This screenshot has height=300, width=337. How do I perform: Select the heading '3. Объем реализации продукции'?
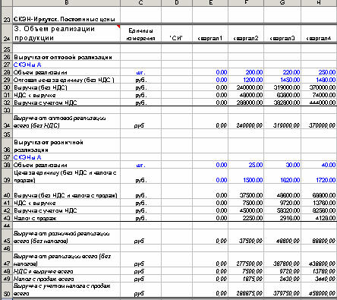click(x=66, y=33)
